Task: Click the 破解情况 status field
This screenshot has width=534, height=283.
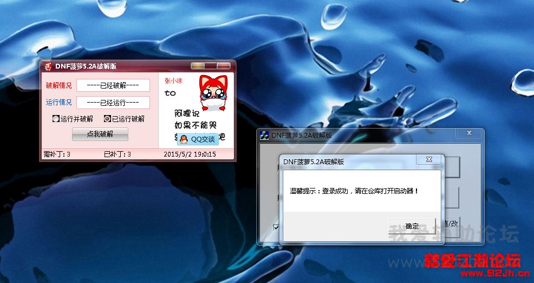Action: [113, 85]
